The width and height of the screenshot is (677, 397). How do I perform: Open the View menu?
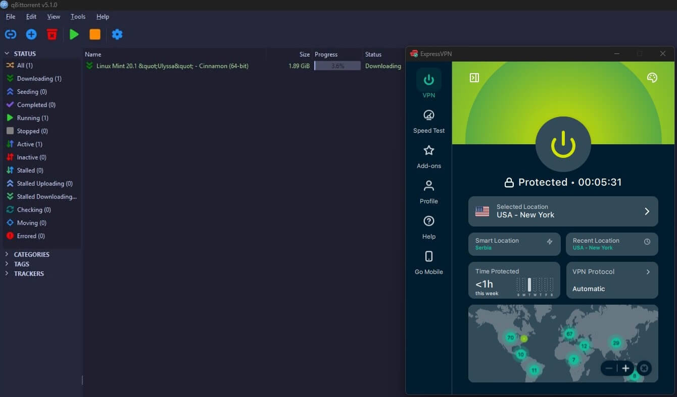[54, 17]
